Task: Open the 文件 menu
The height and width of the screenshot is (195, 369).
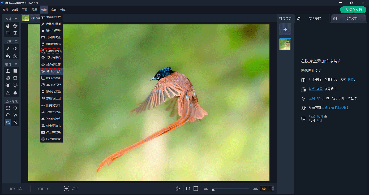Action: 6,10
